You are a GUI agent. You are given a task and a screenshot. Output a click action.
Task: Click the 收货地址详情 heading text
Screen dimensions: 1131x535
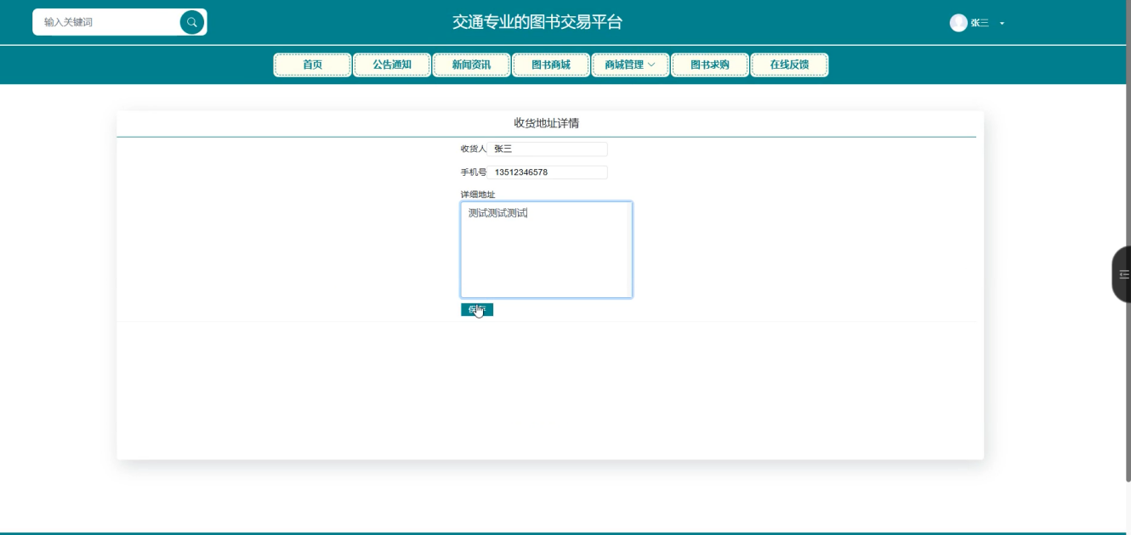click(546, 123)
